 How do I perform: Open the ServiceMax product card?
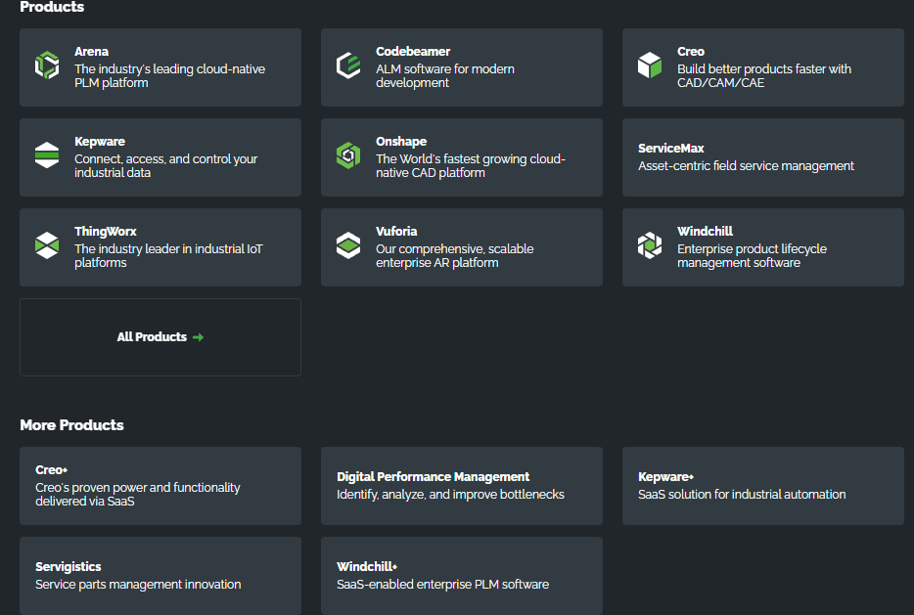pos(762,157)
